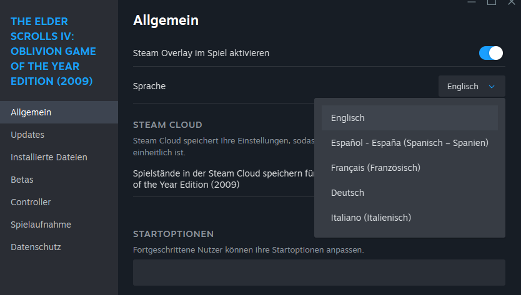521x295 pixels.
Task: Close the properties window
Action: 511,2
